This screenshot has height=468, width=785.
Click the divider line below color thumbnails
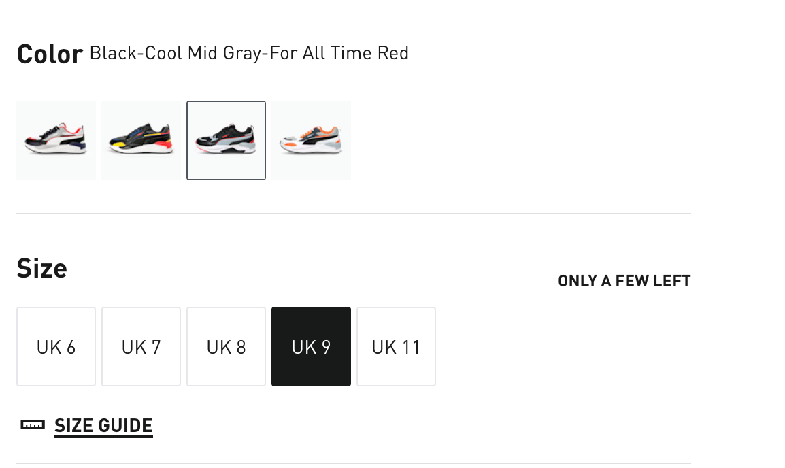354,214
